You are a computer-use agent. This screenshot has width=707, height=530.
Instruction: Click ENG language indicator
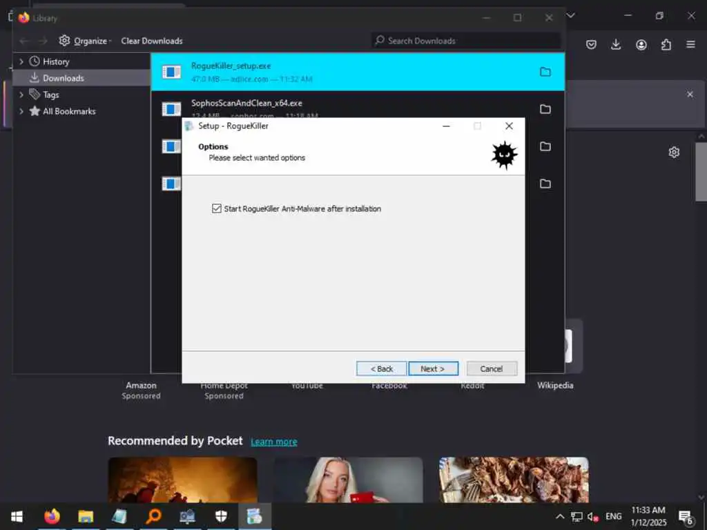613,516
